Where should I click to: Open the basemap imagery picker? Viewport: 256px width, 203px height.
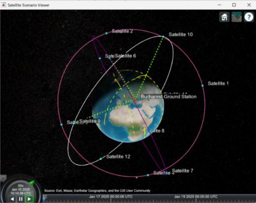point(237,17)
